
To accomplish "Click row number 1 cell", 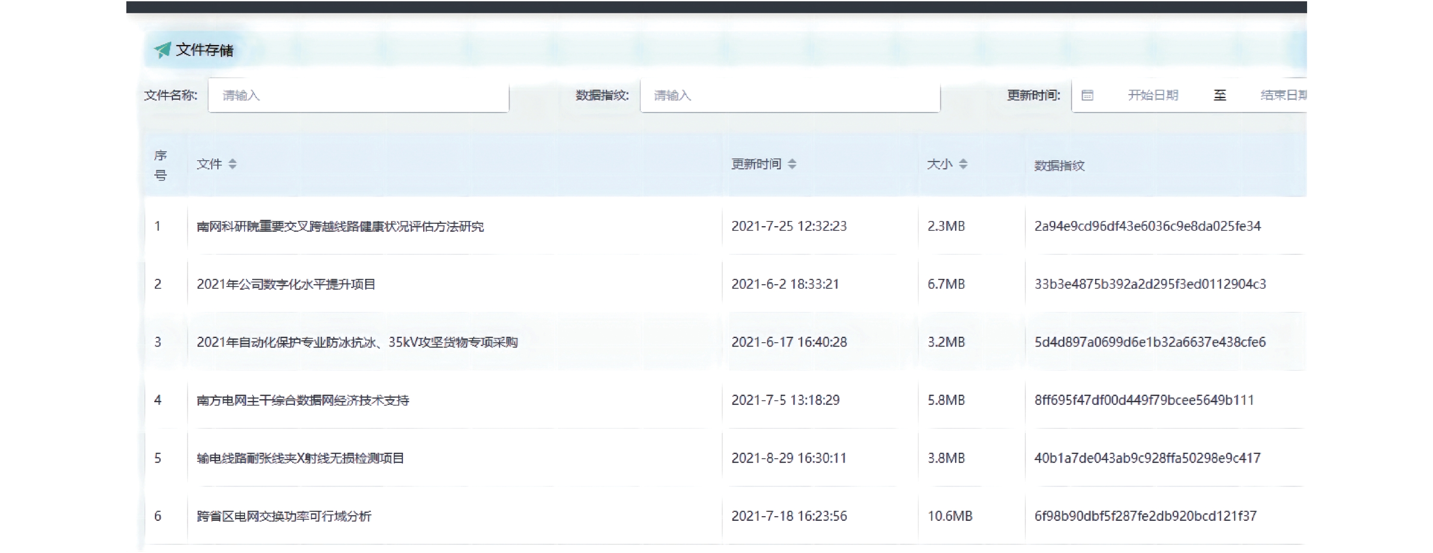I will coord(158,226).
